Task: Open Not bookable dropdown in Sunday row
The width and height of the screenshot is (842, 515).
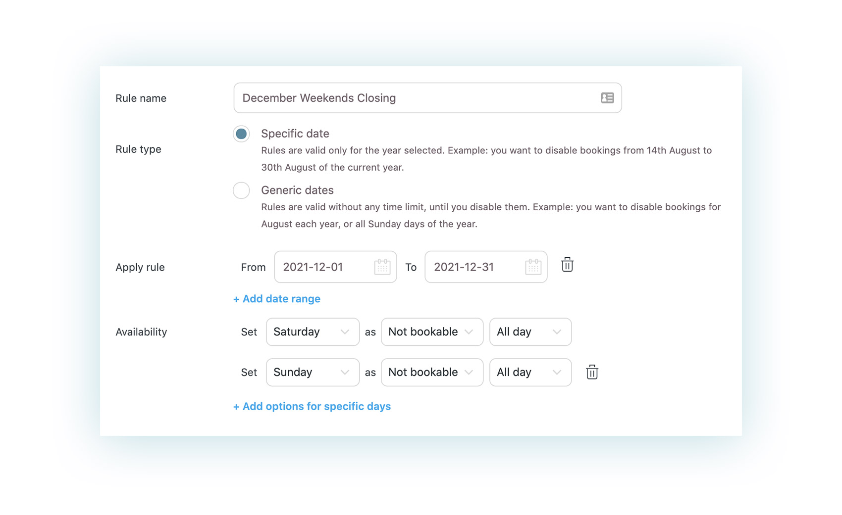Action: coord(432,372)
